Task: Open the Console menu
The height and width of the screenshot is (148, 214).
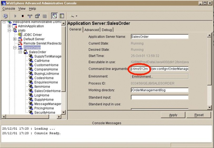Action: (9, 9)
